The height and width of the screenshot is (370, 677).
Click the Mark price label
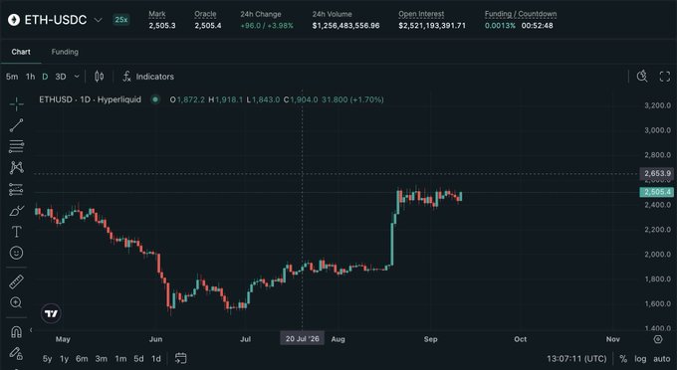(157, 14)
